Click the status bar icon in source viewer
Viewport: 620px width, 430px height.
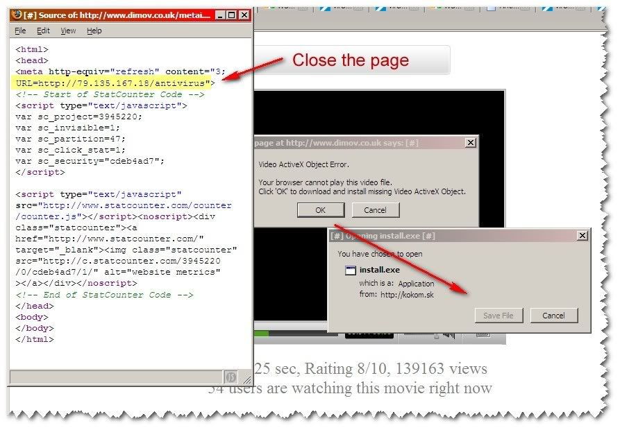(x=230, y=377)
